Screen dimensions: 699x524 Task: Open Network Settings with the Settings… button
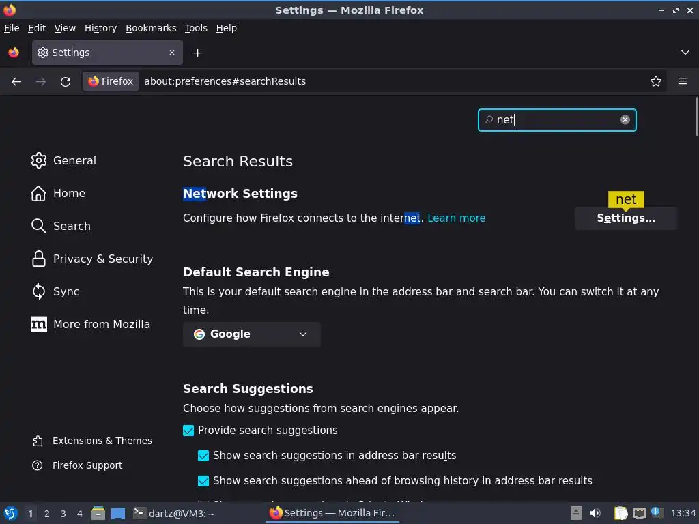point(626,218)
